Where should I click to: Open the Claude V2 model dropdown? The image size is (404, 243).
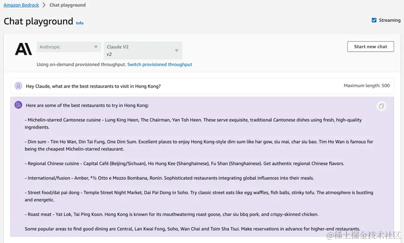click(x=143, y=50)
